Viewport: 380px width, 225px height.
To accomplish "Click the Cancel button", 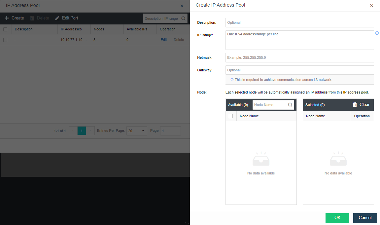I will (365, 218).
